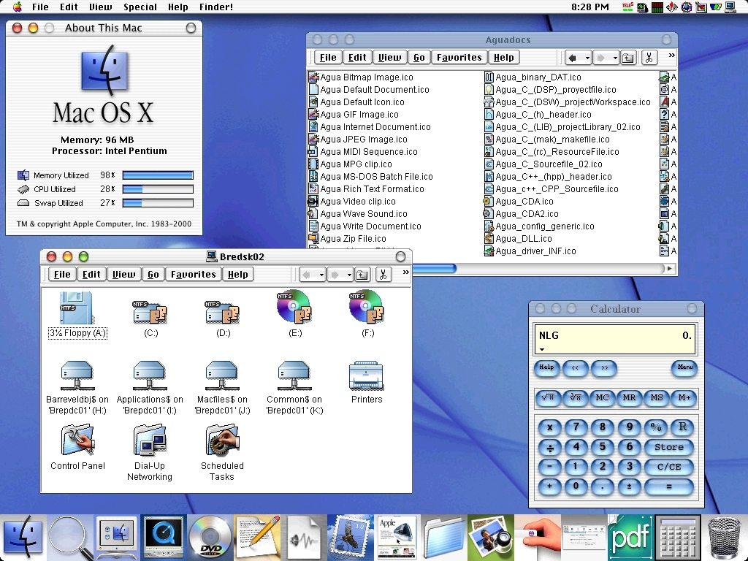Click the Up folder button in Aguadocs toolbar
Viewport: 748px width, 561px height.
point(628,58)
